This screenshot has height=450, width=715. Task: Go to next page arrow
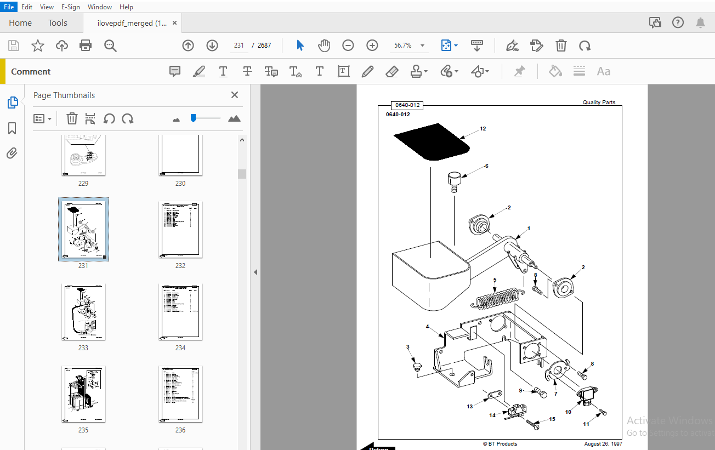tap(212, 45)
